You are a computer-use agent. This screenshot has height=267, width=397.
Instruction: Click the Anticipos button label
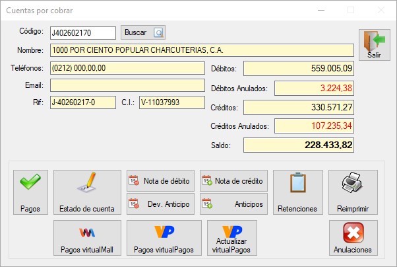click(249, 204)
